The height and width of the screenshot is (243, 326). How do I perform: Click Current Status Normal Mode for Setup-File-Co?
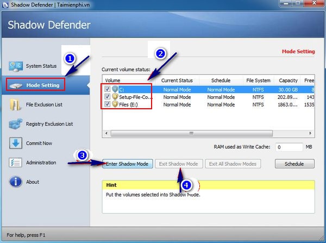click(x=177, y=97)
